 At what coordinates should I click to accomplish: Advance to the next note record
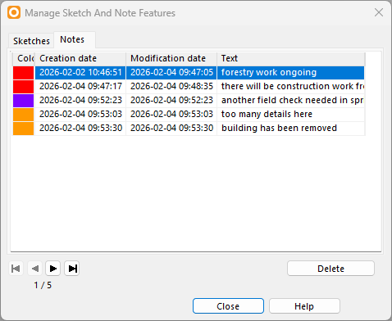coord(53,269)
